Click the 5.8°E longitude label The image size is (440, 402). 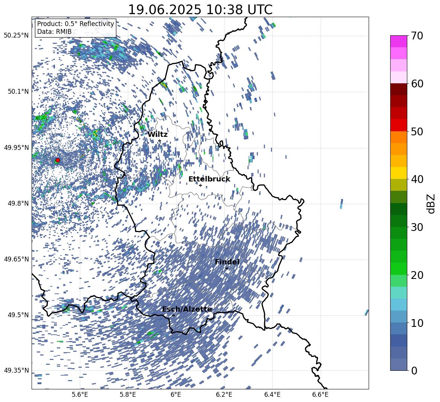(128, 395)
